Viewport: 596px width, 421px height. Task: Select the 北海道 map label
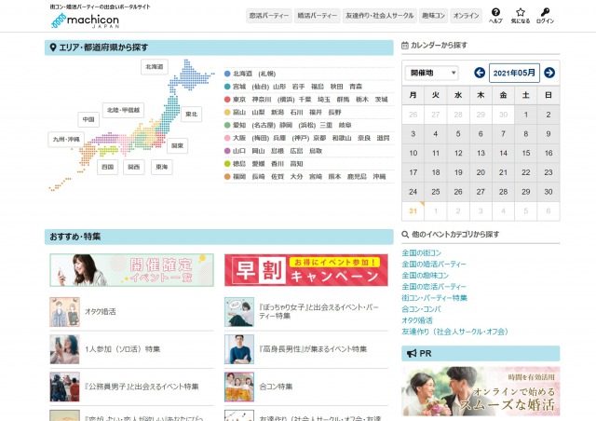click(x=155, y=66)
